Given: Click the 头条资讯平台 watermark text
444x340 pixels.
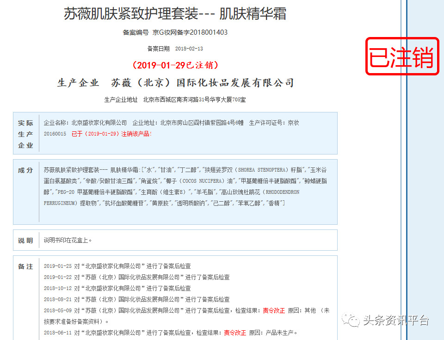Looking at the screenshot, I should pos(395,320).
